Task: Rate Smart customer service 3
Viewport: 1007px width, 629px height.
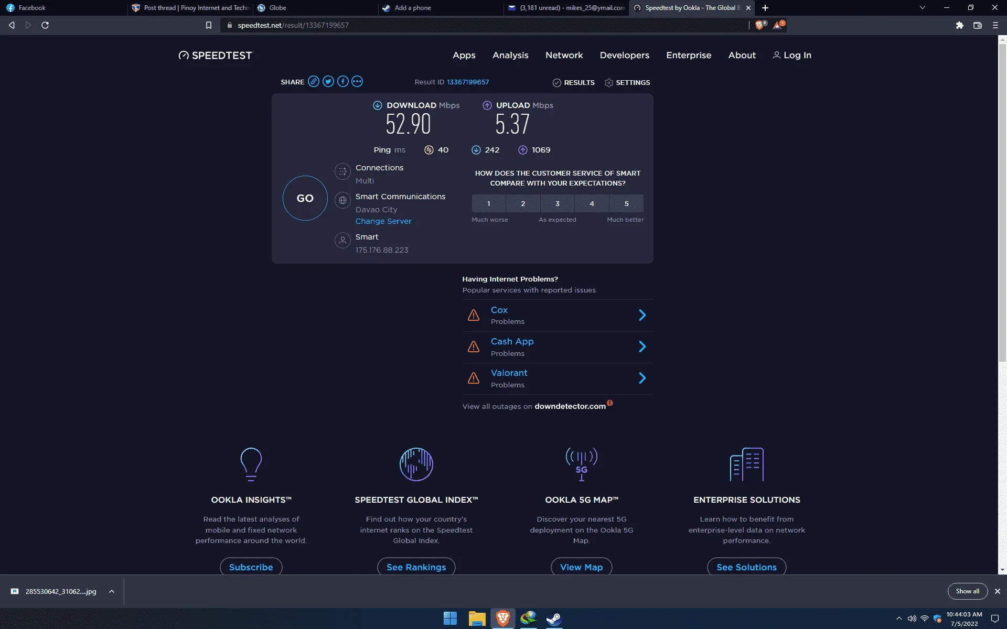Action: tap(558, 203)
